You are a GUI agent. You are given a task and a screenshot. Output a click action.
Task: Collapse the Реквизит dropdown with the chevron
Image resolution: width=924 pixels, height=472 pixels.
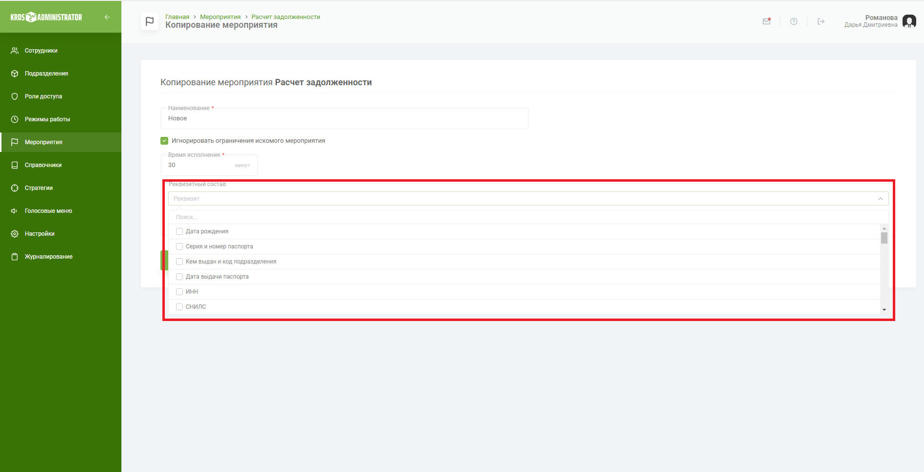click(x=881, y=199)
